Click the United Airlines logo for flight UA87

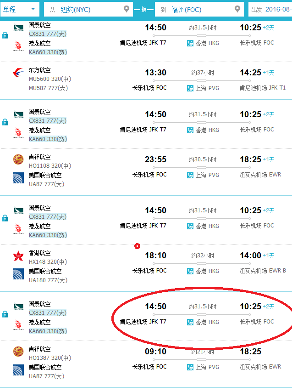pyautogui.click(x=18, y=177)
